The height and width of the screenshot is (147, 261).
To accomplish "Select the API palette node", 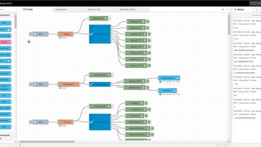I will click(x=5, y=23).
